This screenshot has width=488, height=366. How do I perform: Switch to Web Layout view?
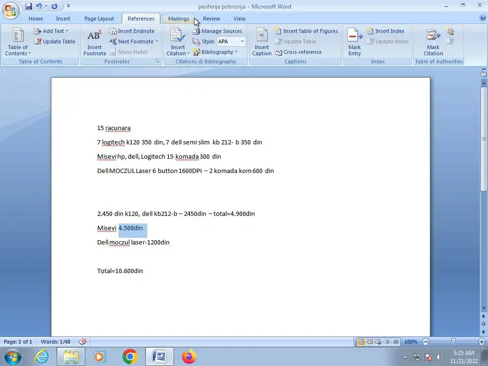(378, 342)
